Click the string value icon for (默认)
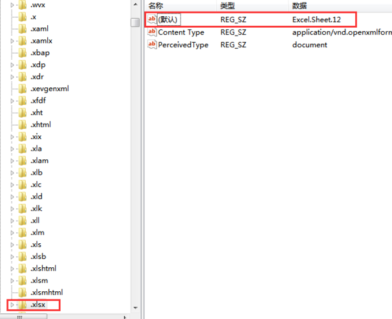The width and height of the screenshot is (392, 319). [153, 20]
